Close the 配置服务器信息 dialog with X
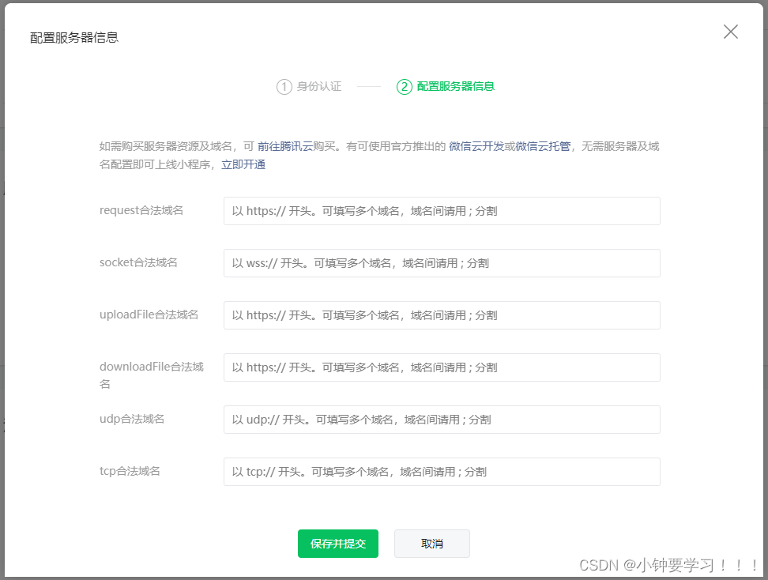The image size is (768, 580). 731,32
